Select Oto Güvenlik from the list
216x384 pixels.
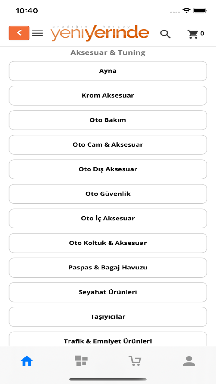pos(108,194)
